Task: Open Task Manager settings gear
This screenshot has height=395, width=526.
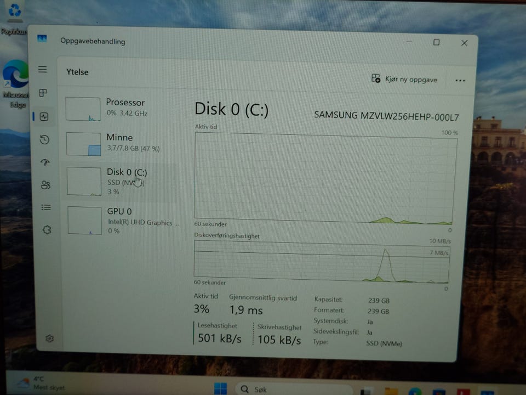Action: coord(50,338)
